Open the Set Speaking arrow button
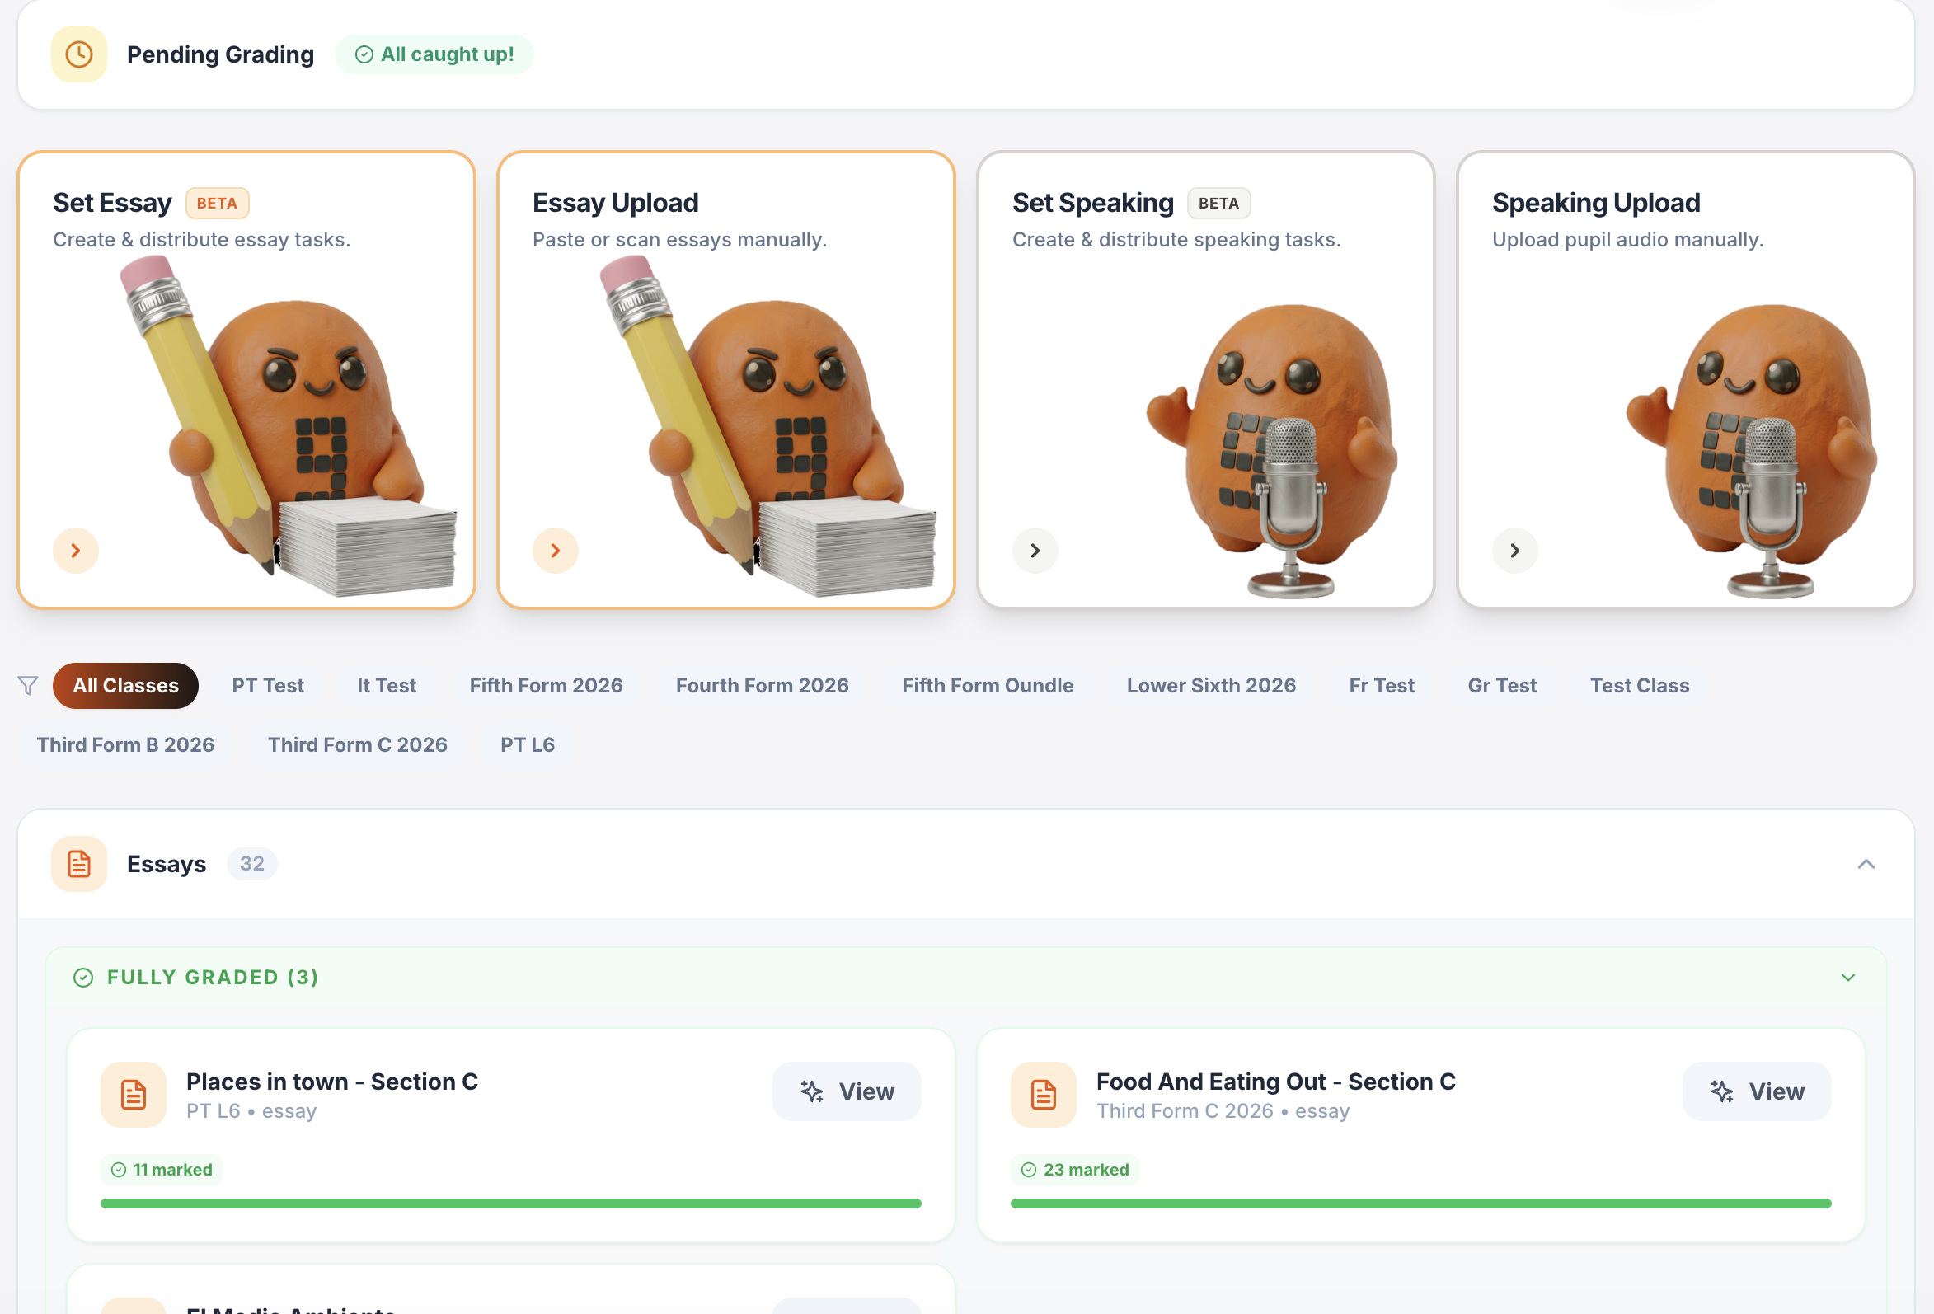This screenshot has height=1314, width=1934. pyautogui.click(x=1035, y=551)
